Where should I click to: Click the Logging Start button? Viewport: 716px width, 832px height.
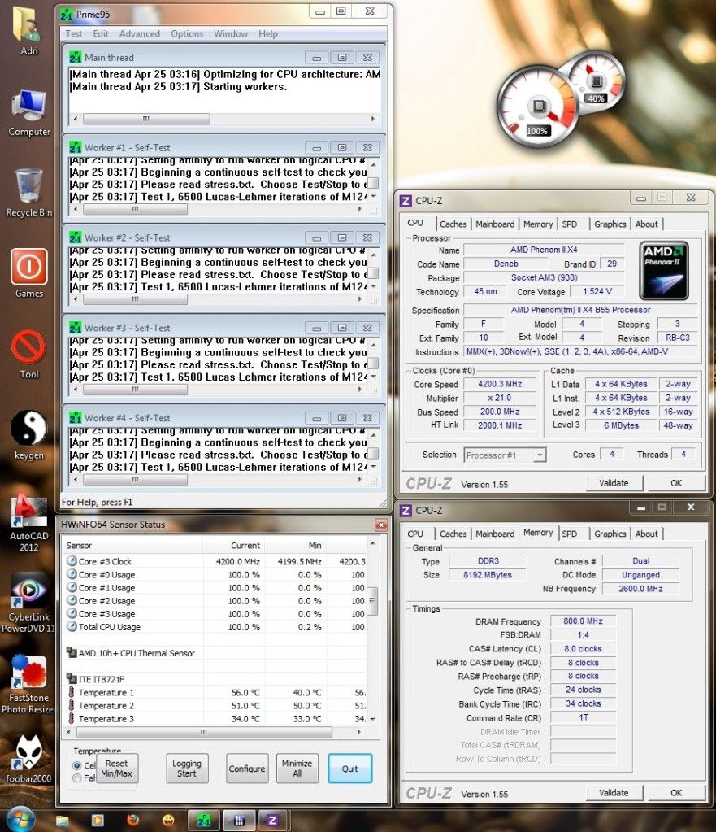point(187,769)
